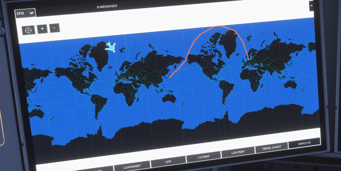Switch to the ENROUTE tab

tap(304, 143)
